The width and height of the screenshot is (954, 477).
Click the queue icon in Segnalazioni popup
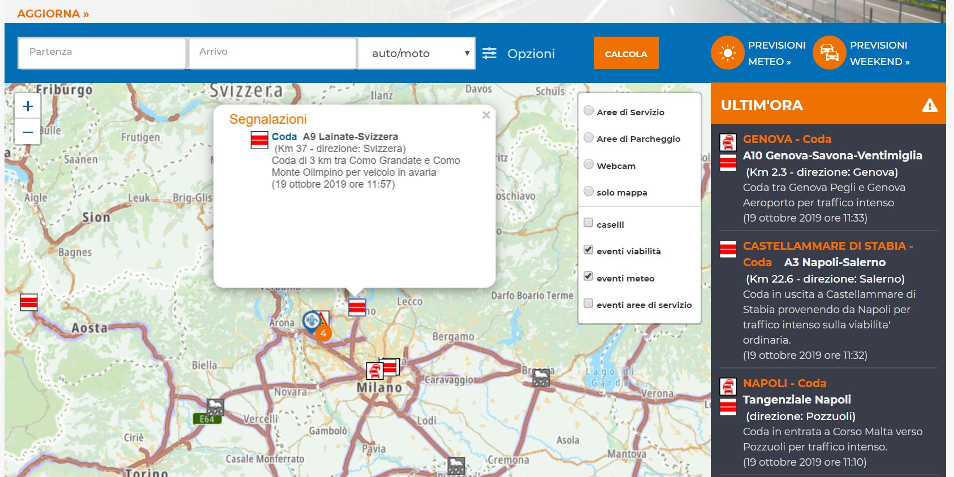coord(260,140)
